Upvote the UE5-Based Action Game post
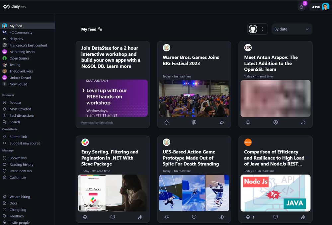Image resolution: width=332 pixels, height=225 pixels. click(x=167, y=217)
